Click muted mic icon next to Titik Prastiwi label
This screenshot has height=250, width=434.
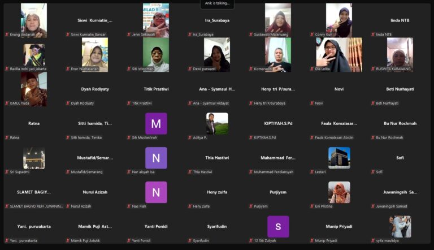(129, 103)
